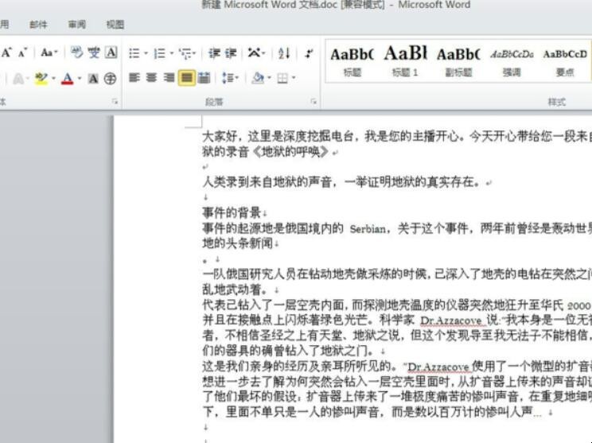Switch to the 审阅 tab
Image resolution: width=592 pixels, height=443 pixels.
tap(76, 25)
